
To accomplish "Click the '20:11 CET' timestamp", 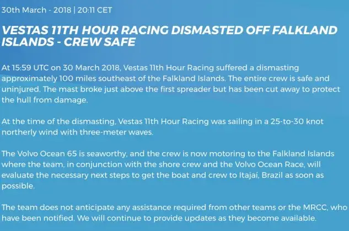I will (95, 10).
